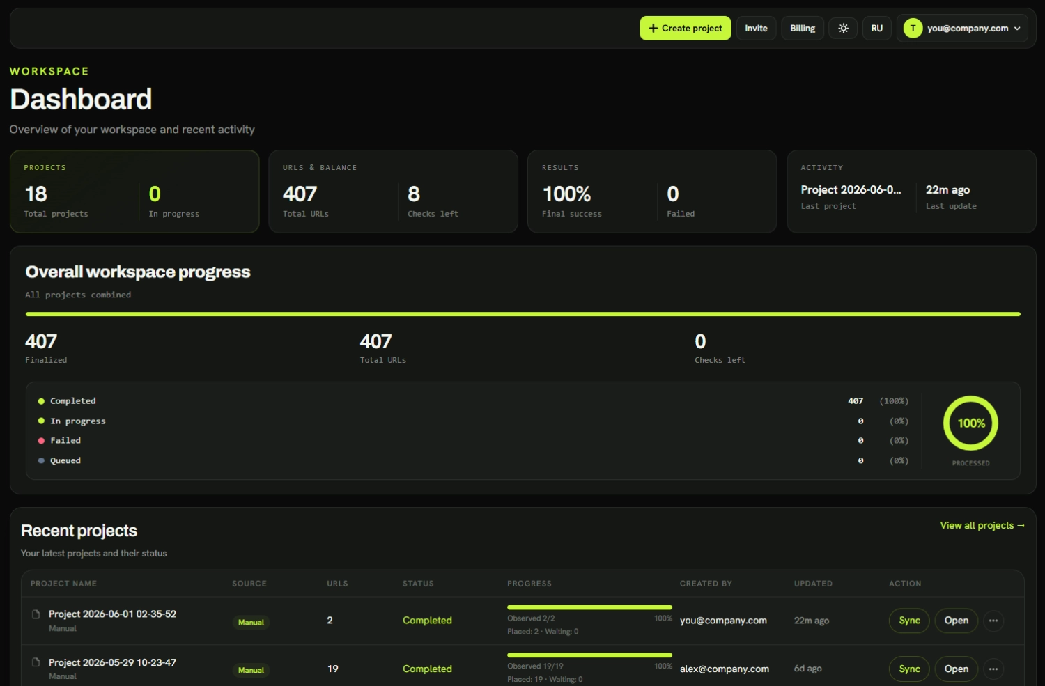The width and height of the screenshot is (1045, 686).
Task: Click the 6d ago updated cell
Action: [808, 669]
